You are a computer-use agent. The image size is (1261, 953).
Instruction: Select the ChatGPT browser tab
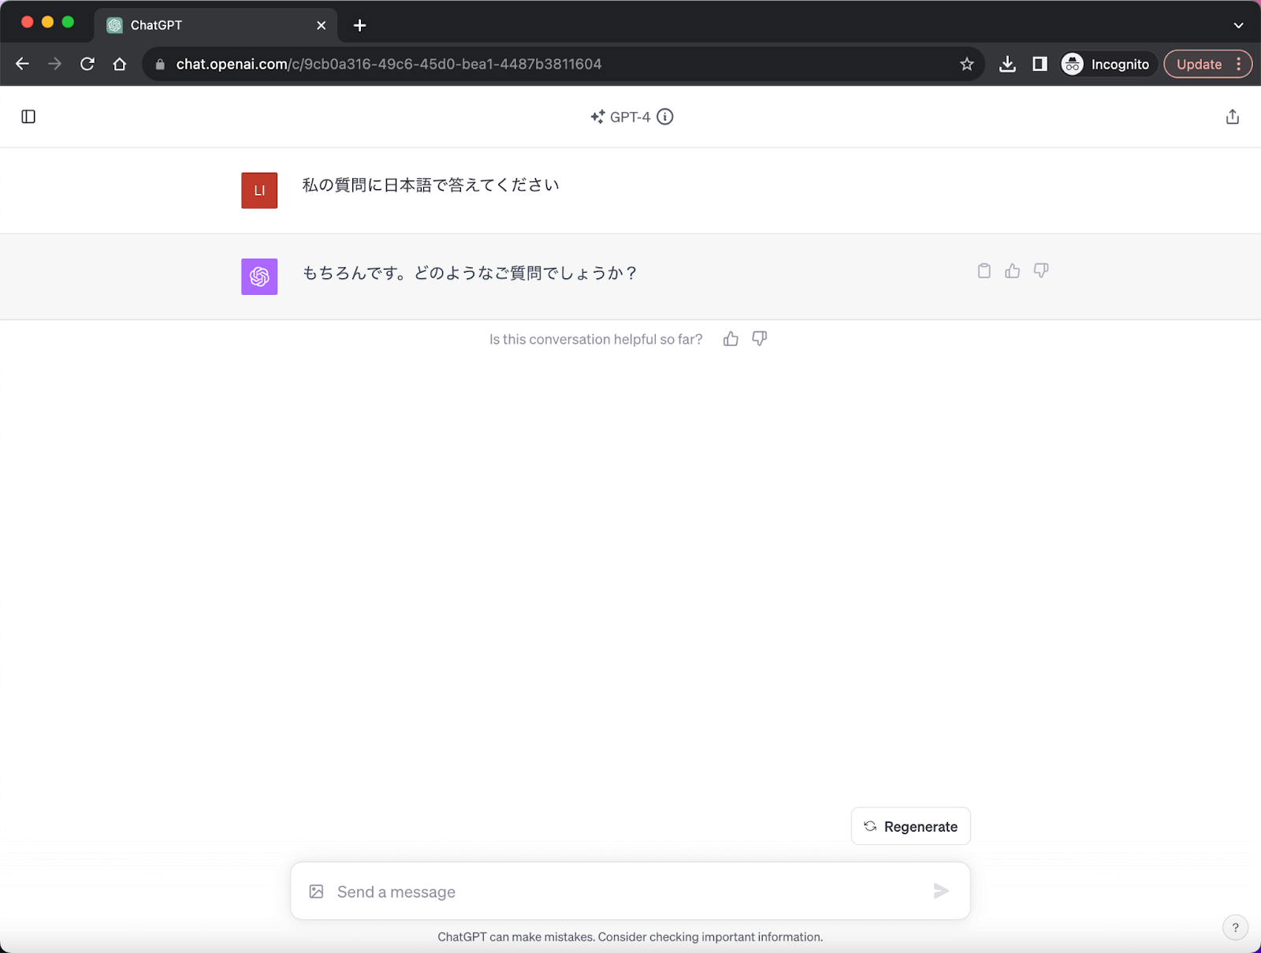[x=215, y=25]
